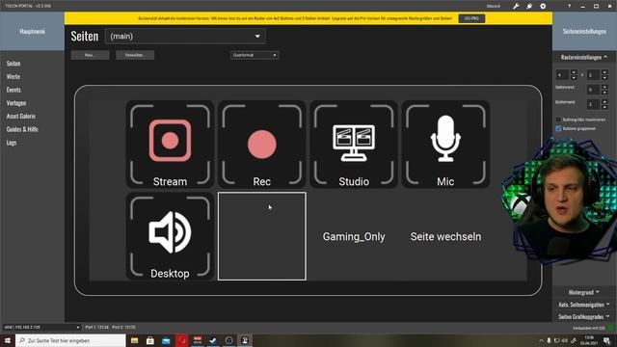Screen dimensions: 617x347
Task: Open the notification center icon
Action: coord(606,340)
